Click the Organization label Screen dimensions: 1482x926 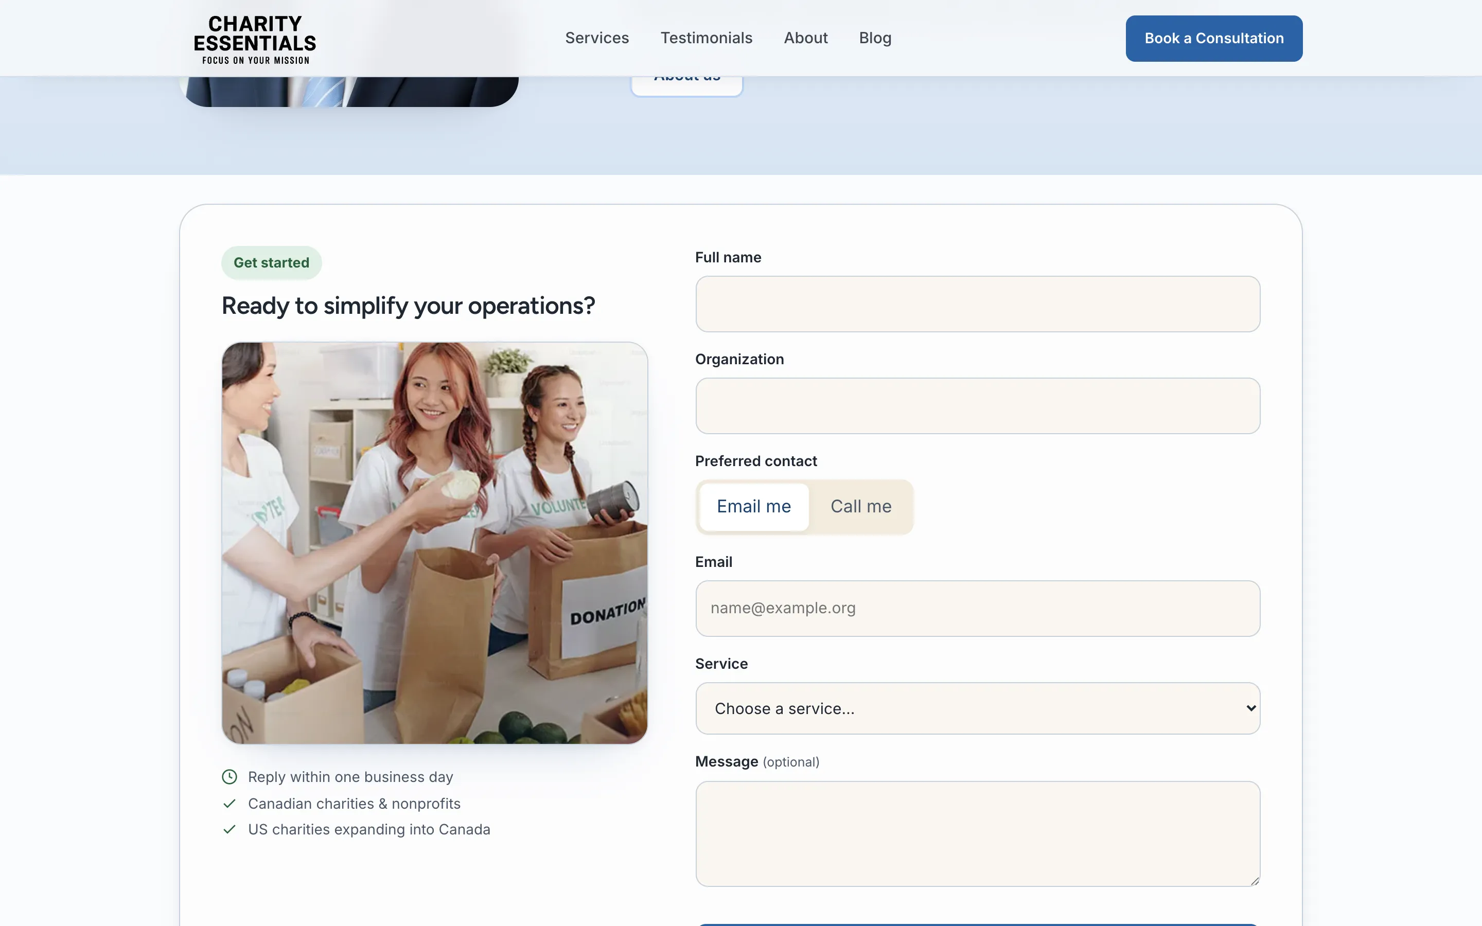739,360
